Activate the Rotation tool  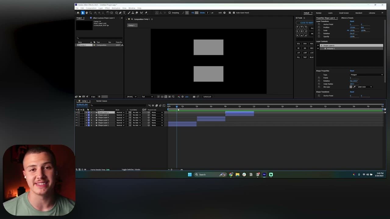pyautogui.click(x=108, y=13)
